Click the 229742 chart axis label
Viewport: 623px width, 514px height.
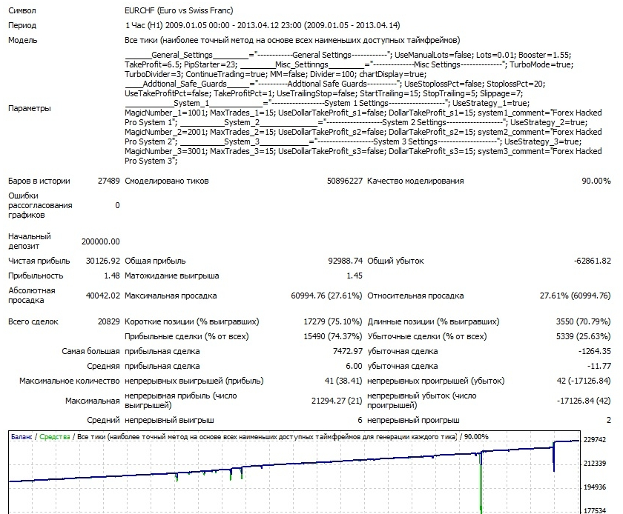click(x=596, y=440)
